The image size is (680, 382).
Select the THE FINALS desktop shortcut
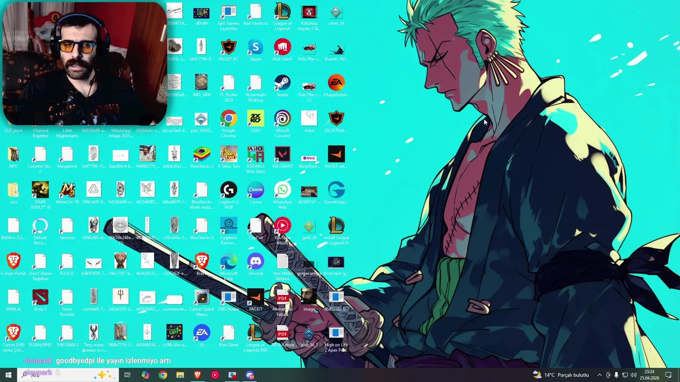pyautogui.click(x=67, y=335)
